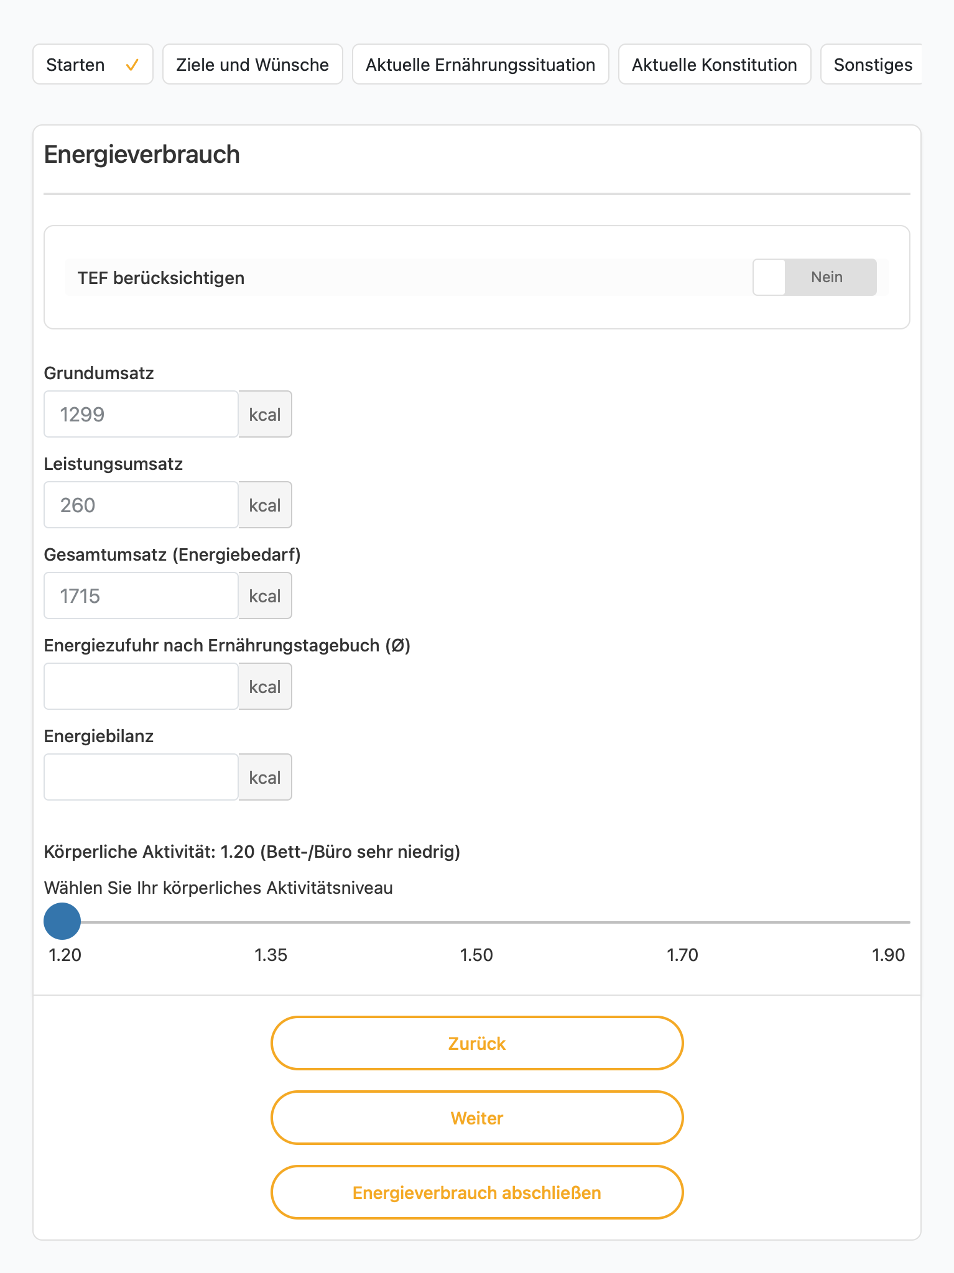
Task: Set activity slider to 1.50 mark
Action: click(x=477, y=922)
